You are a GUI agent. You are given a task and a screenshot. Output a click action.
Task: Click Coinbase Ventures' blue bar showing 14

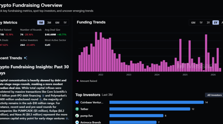click(156, 102)
